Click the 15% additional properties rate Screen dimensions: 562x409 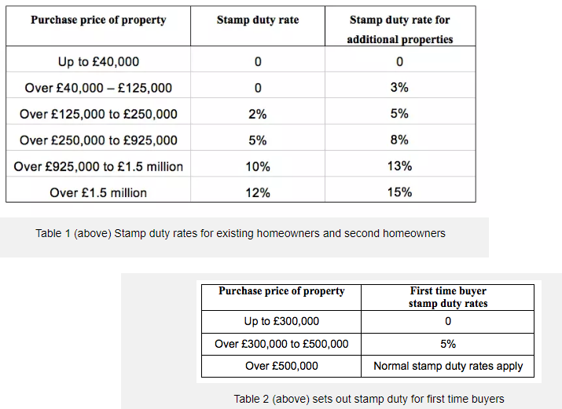399,192
